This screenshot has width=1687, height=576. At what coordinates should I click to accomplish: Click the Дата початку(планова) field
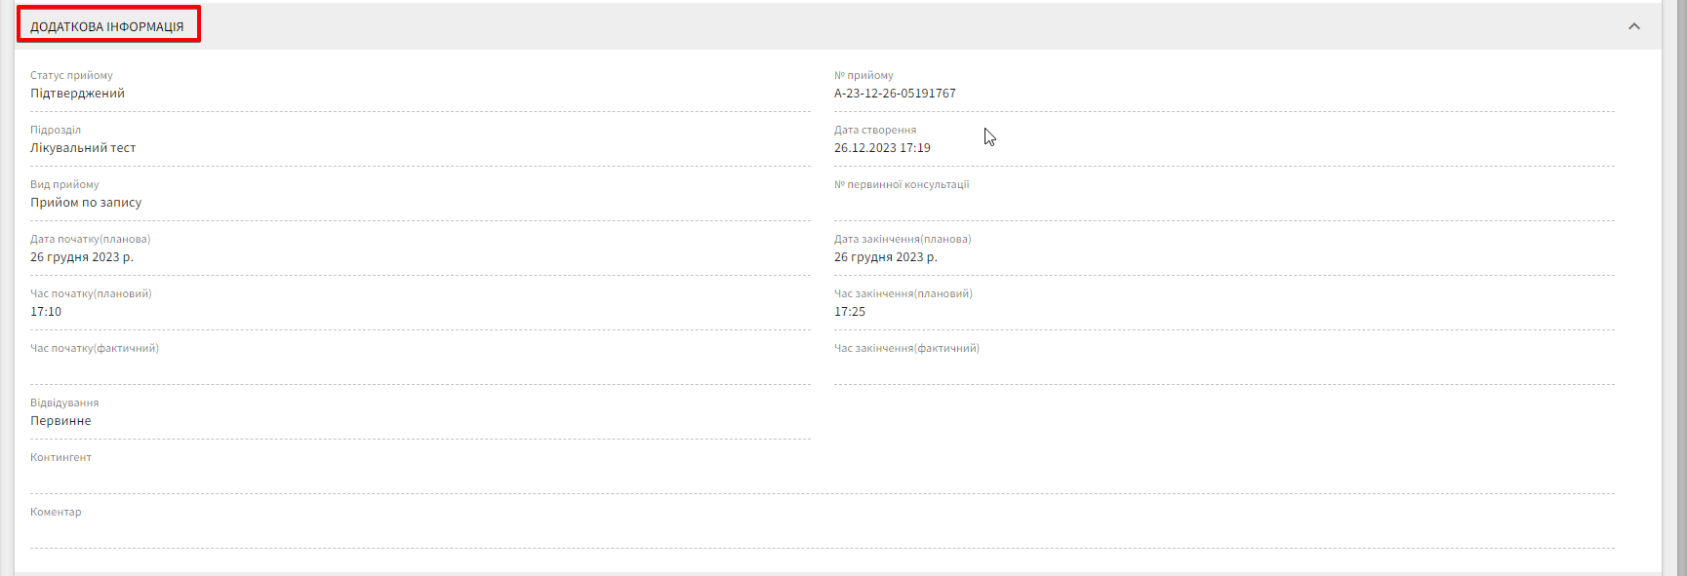pyautogui.click(x=82, y=257)
